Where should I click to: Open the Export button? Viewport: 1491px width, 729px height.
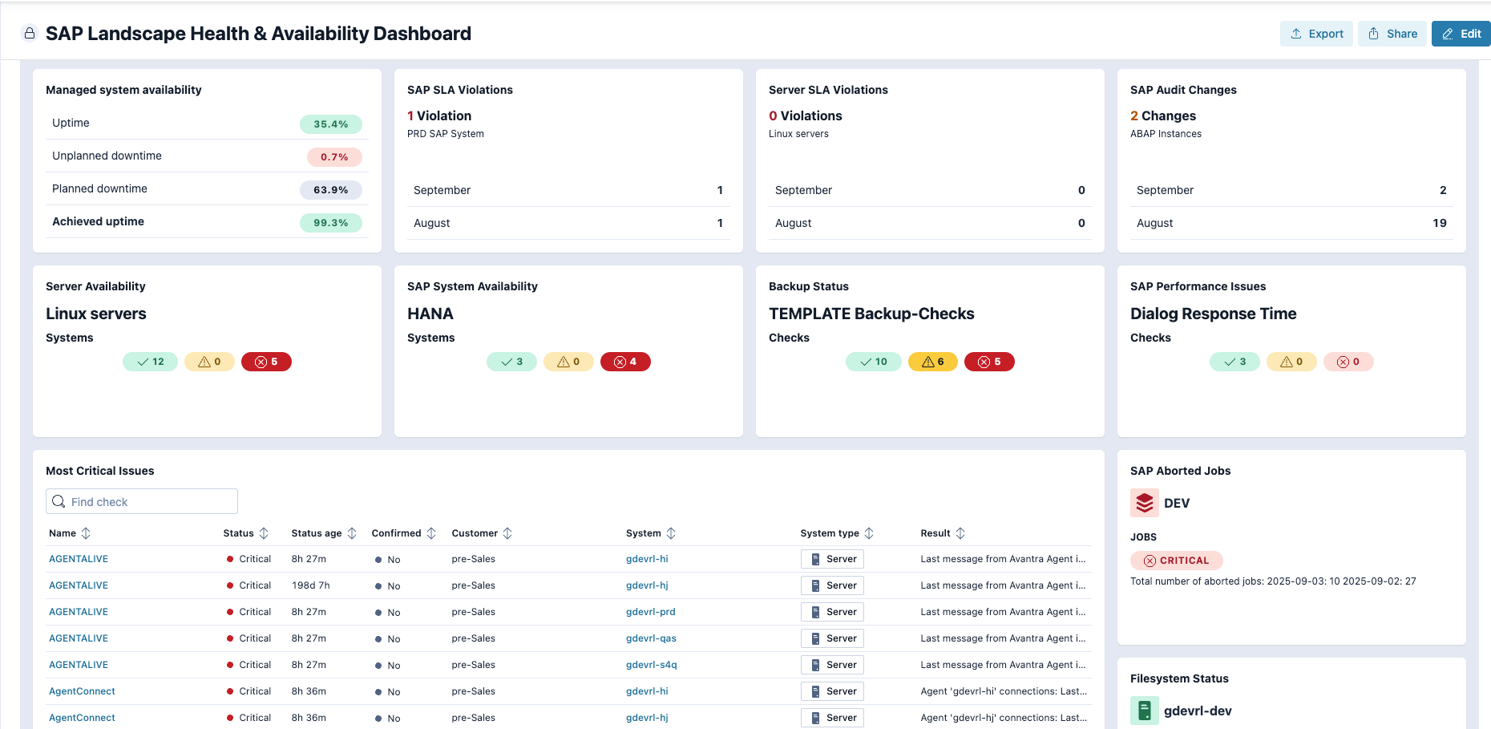pos(1316,34)
